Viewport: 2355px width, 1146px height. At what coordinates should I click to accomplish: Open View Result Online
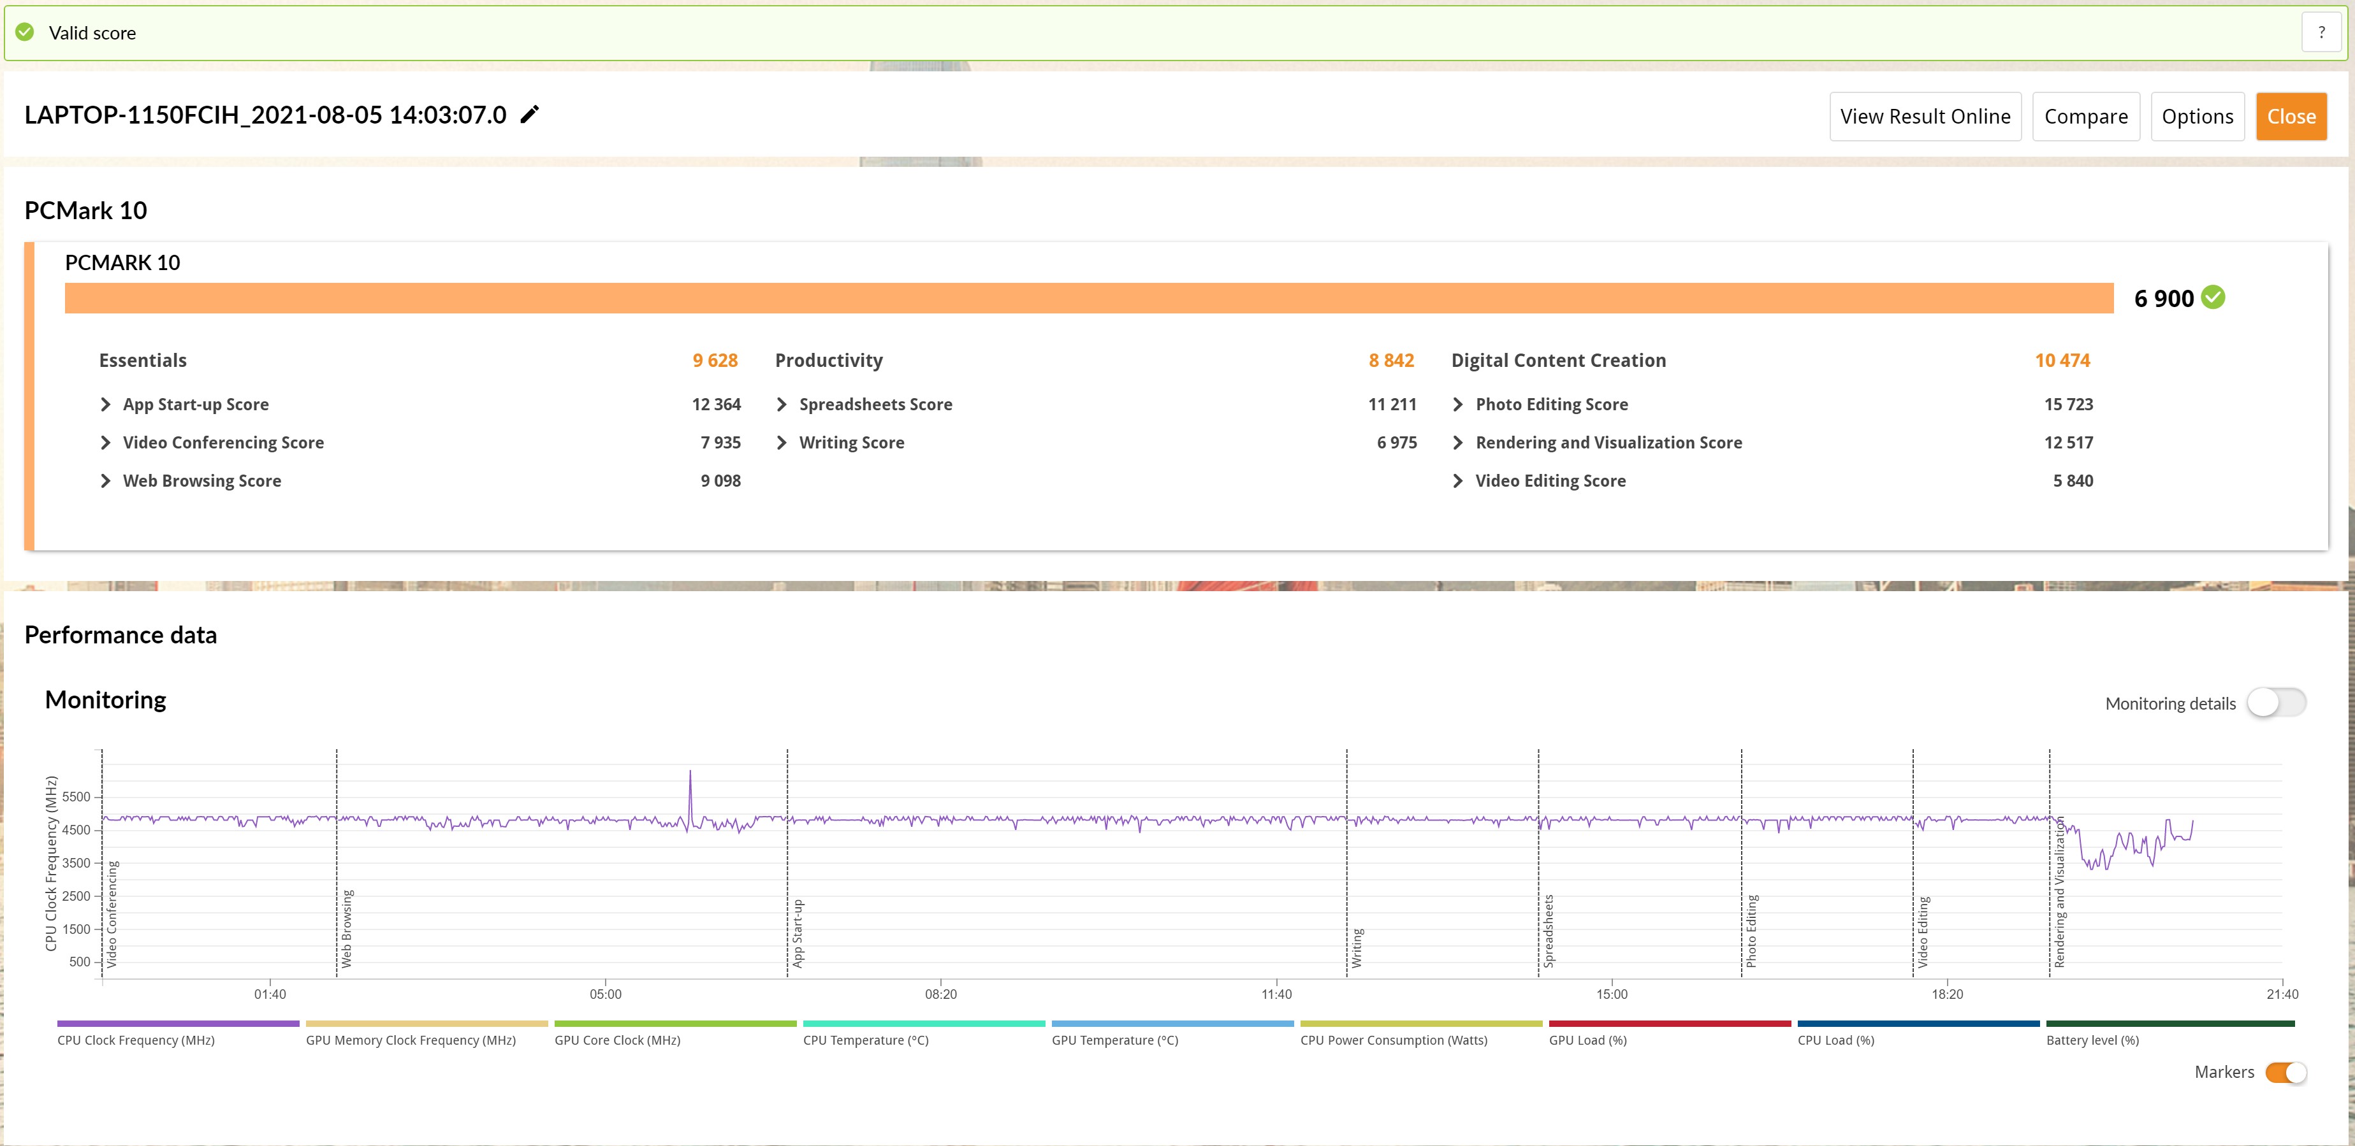pyautogui.click(x=1925, y=117)
